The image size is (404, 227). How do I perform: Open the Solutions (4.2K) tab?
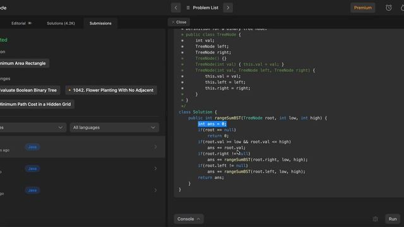pyautogui.click(x=61, y=23)
